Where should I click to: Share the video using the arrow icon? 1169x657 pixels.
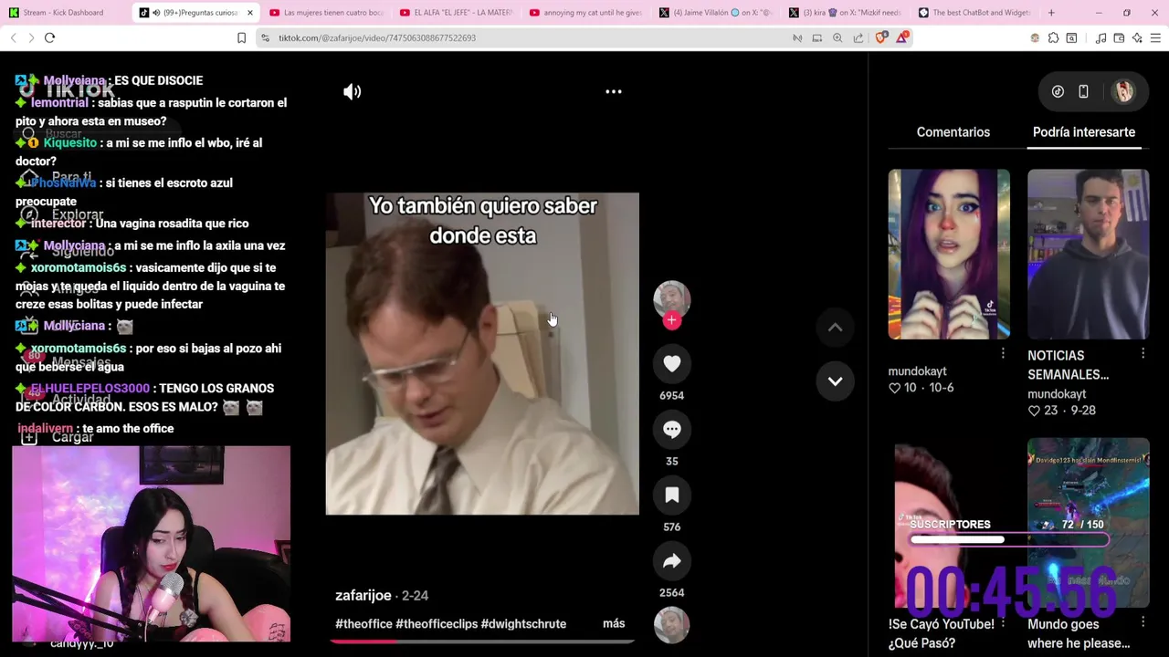(x=672, y=561)
